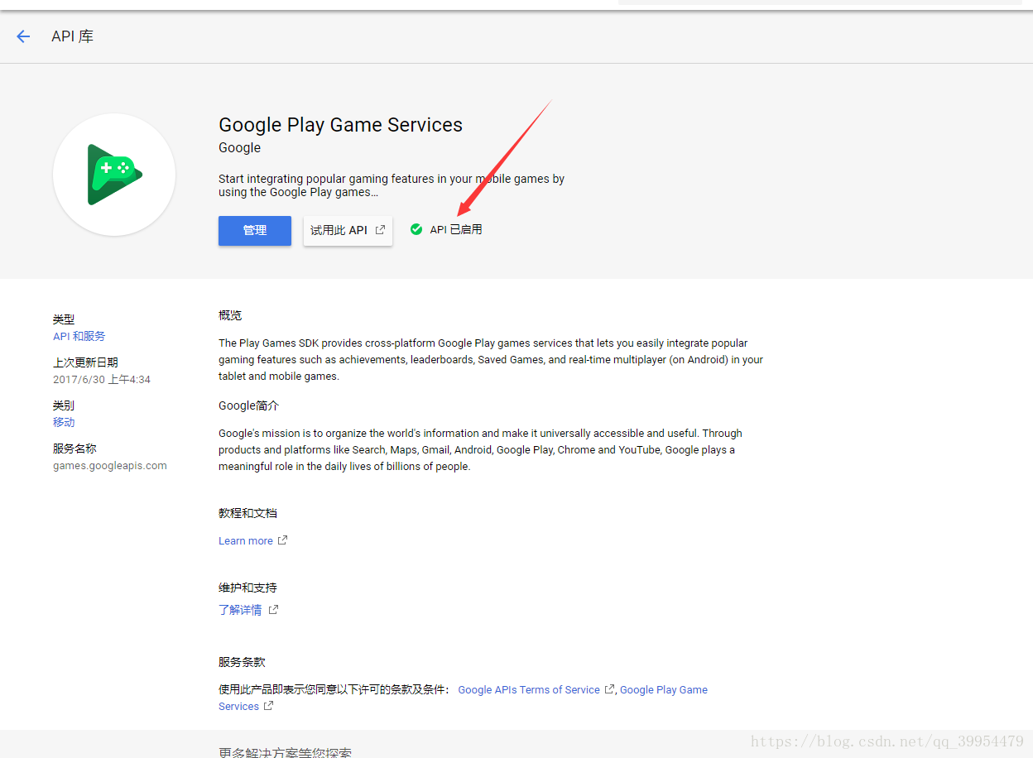
Task: Click the 维护和支持 section heading
Action: click(x=247, y=588)
